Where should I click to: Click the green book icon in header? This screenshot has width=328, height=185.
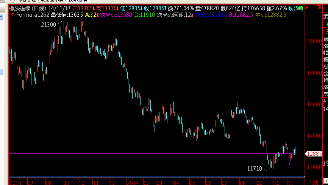[x=300, y=8]
